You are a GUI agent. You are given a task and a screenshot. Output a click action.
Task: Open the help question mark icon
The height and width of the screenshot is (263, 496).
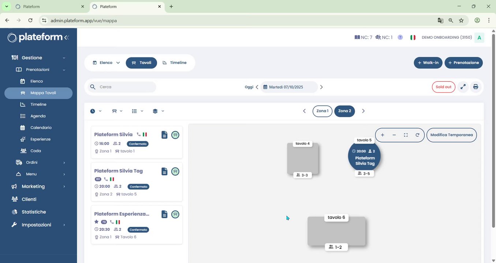(x=400, y=37)
